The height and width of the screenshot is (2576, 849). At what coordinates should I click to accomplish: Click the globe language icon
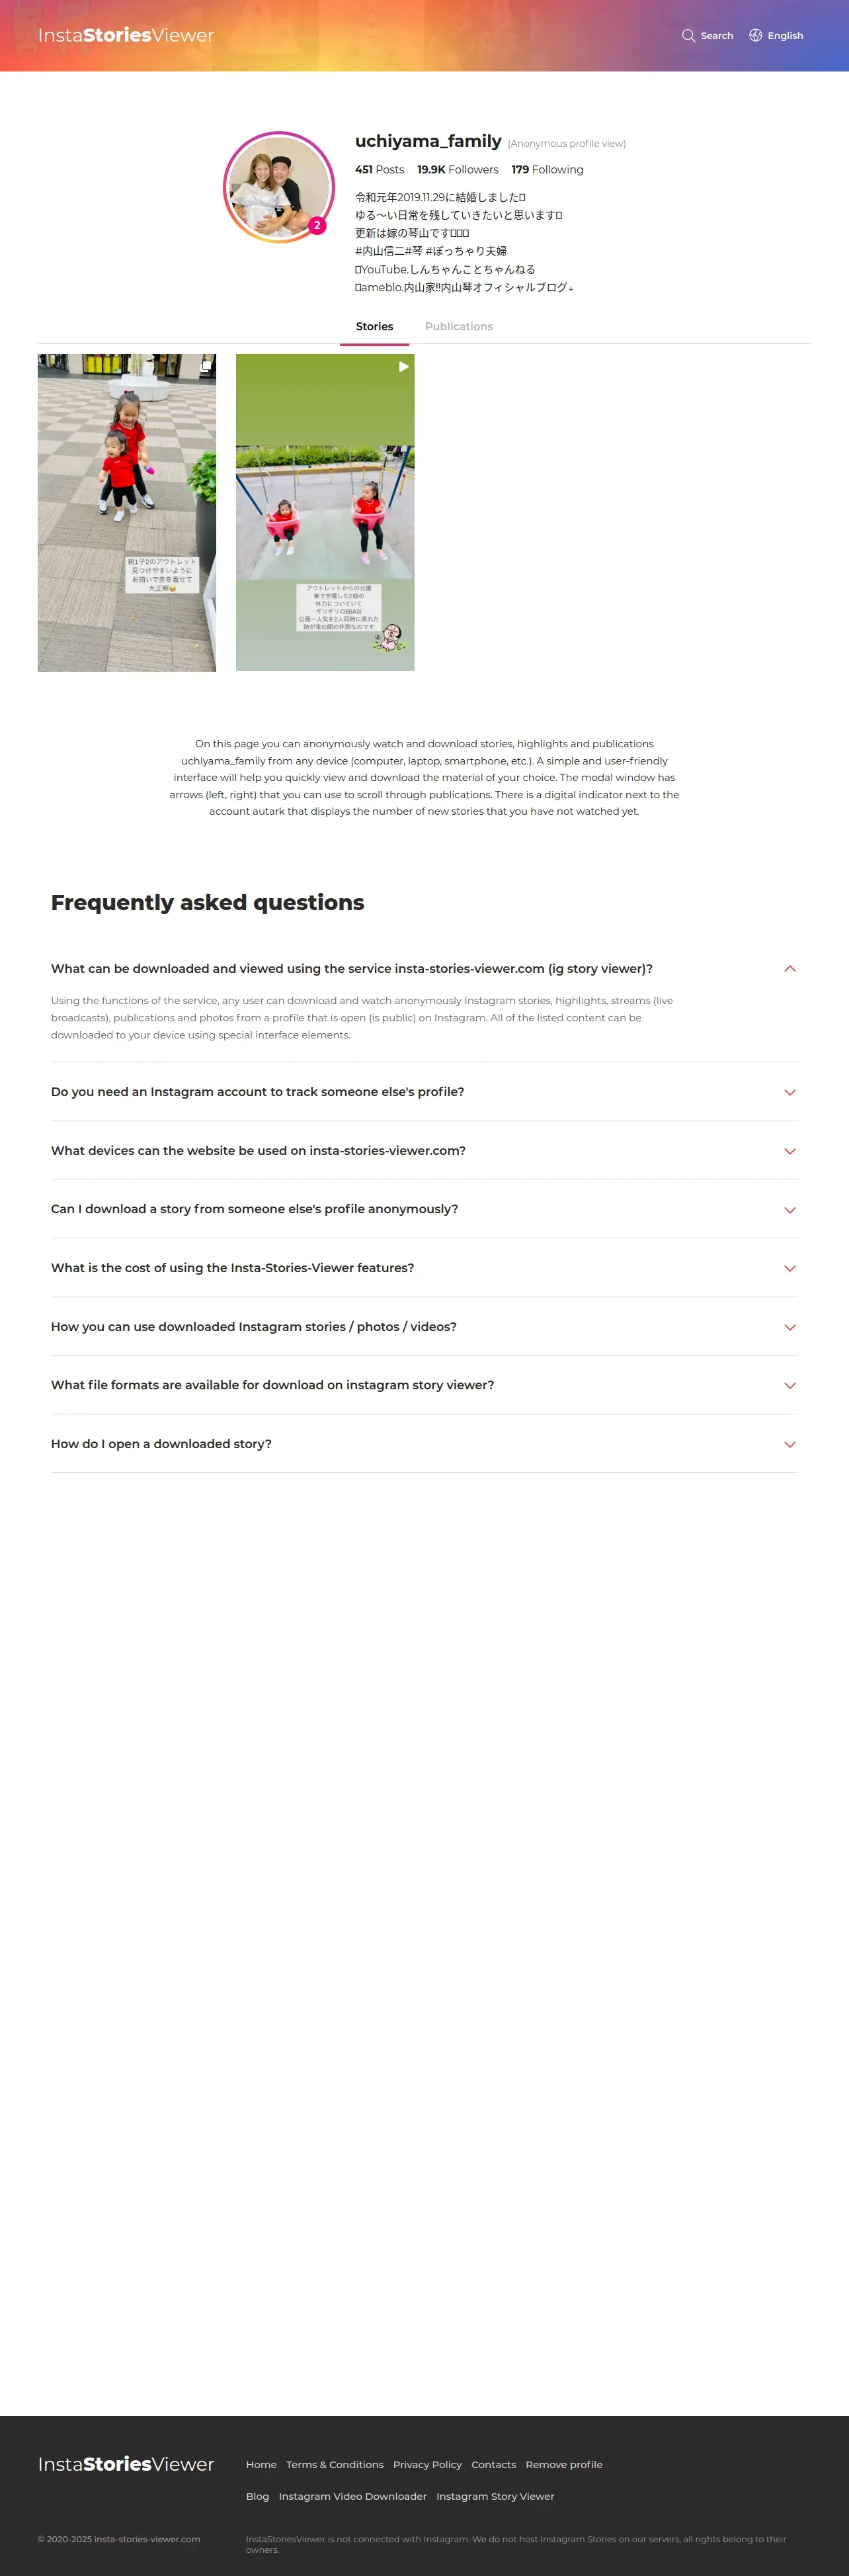755,36
